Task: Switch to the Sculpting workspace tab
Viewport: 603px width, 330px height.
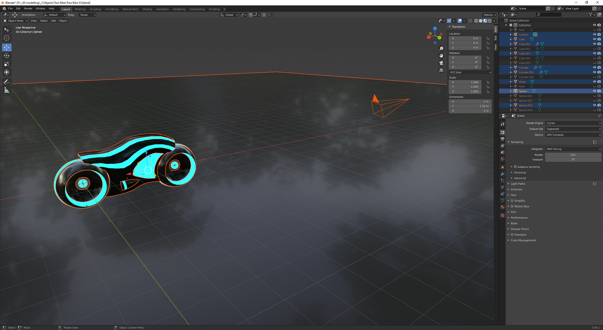Action: click(95, 9)
